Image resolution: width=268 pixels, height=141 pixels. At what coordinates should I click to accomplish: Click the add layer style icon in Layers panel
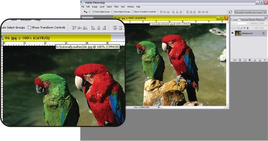(x=240, y=60)
